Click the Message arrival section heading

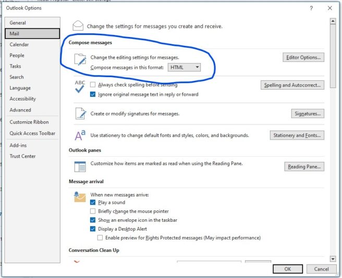click(x=86, y=182)
